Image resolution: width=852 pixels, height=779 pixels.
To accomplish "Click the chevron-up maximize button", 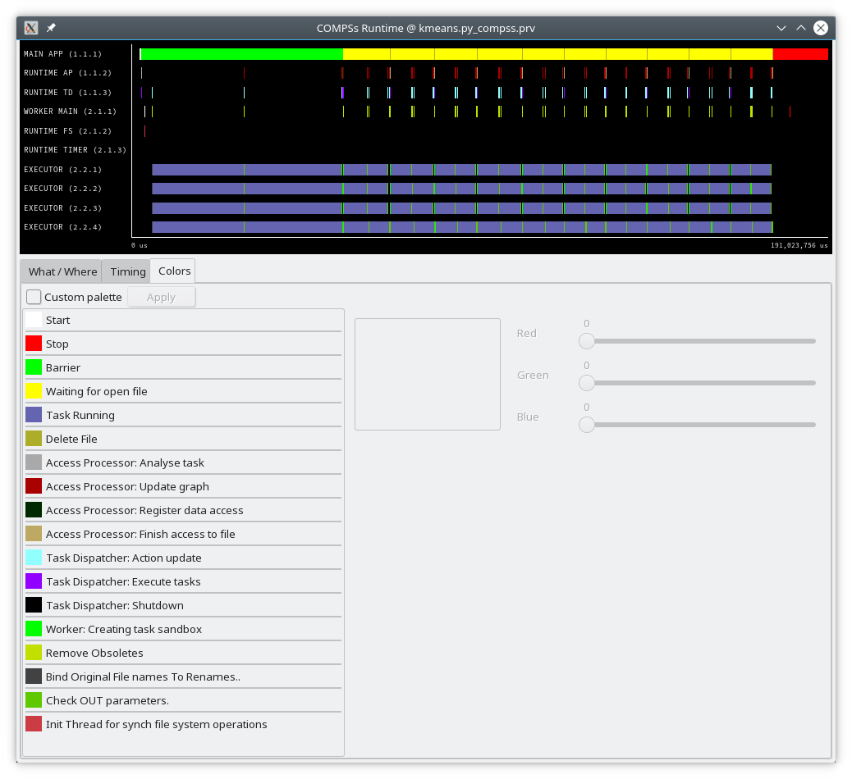I will (x=801, y=28).
